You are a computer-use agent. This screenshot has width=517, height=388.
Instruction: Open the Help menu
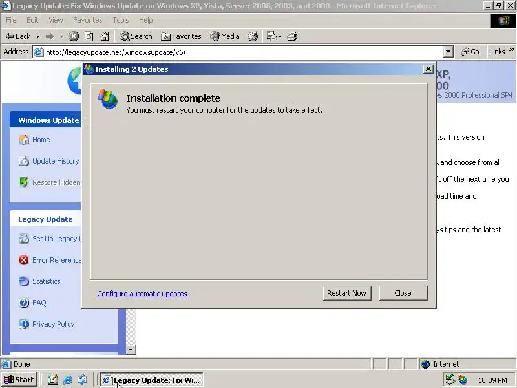click(x=146, y=20)
